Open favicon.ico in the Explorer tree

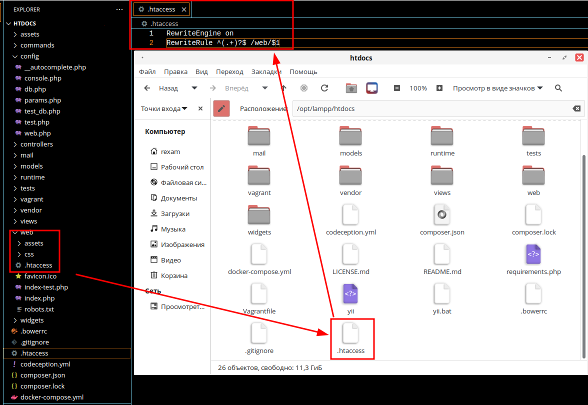[x=40, y=276]
